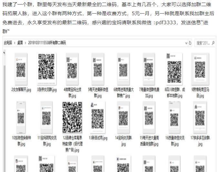
Task: Click the file name 9跨境电商亚马逊.jpg
Action: tap(200, 93)
